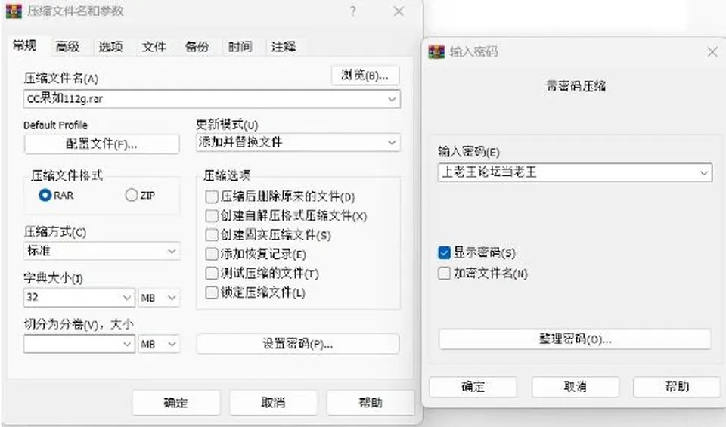726x427 pixels.
Task: Click 取消 in the archive dialog
Action: pos(273,403)
